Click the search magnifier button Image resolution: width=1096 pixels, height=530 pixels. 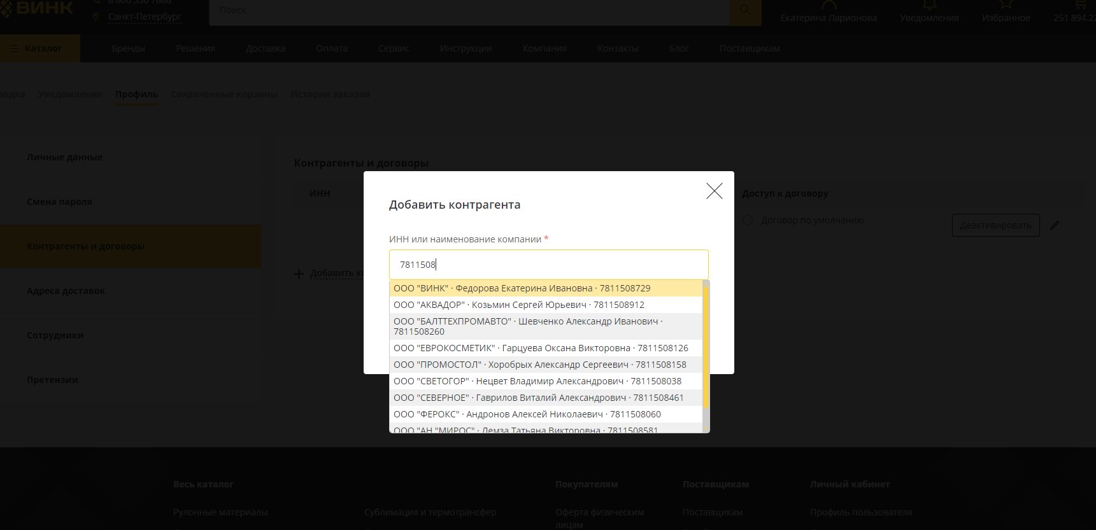745,11
